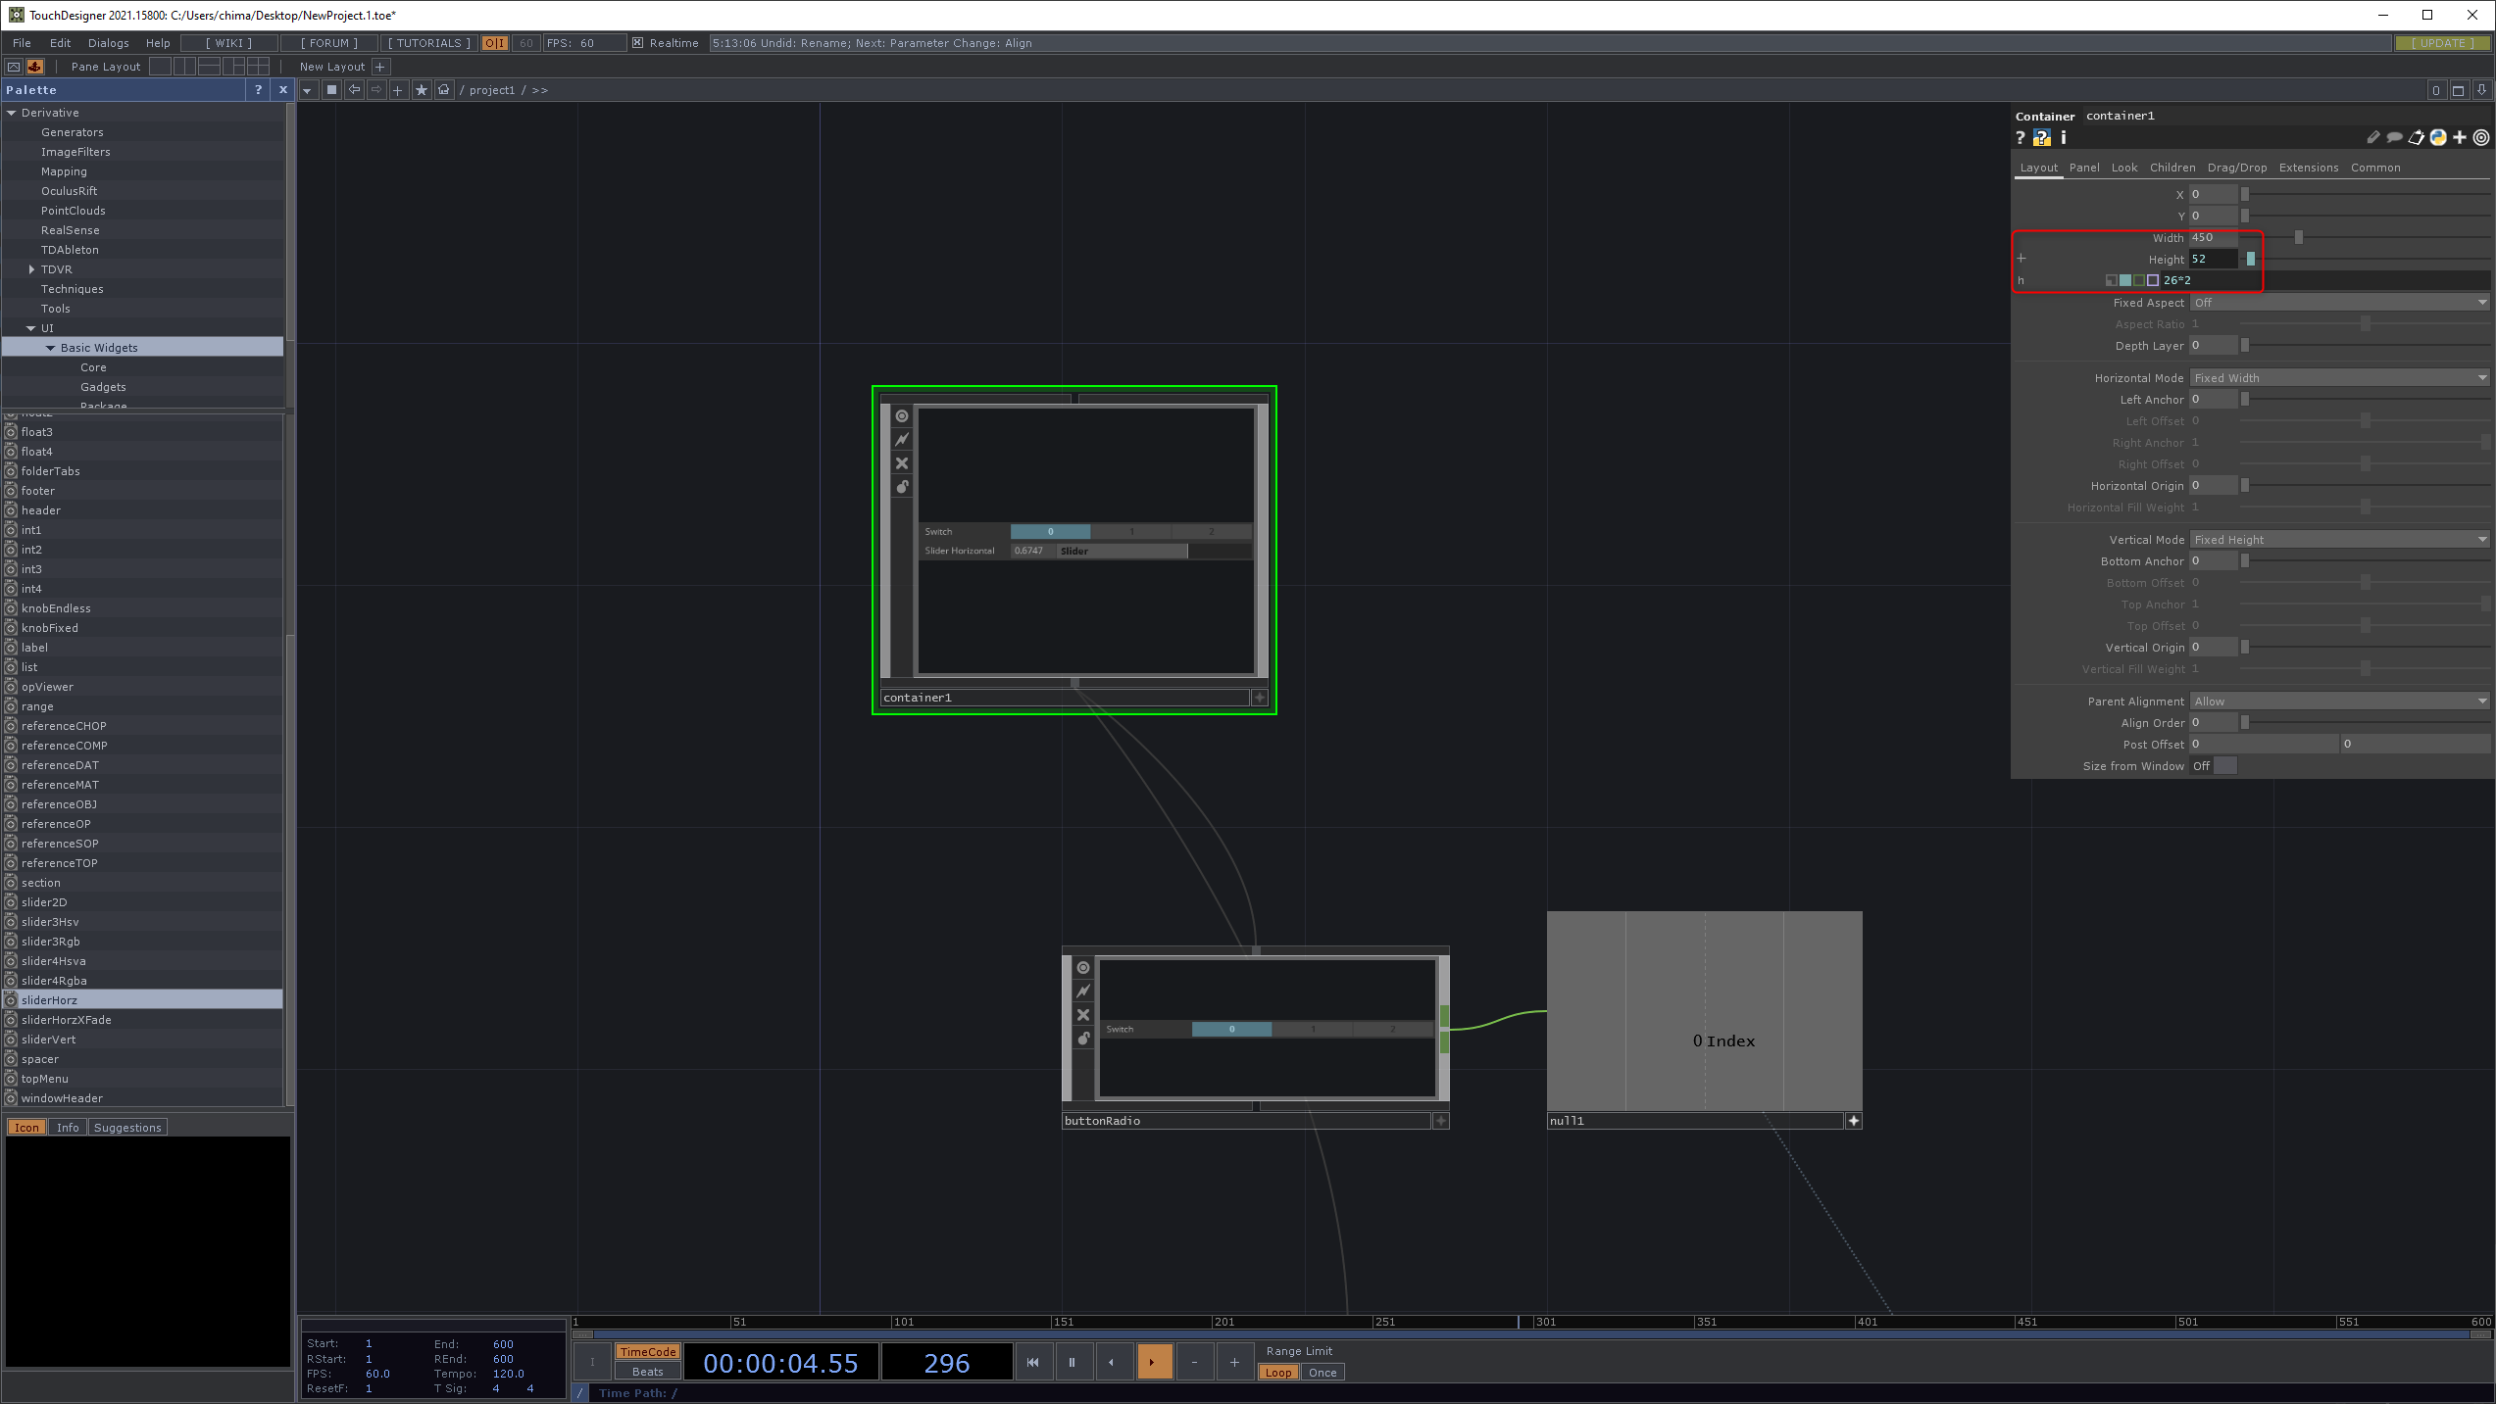The width and height of the screenshot is (2496, 1404).
Task: Open the Dialogs menu
Action: click(108, 43)
